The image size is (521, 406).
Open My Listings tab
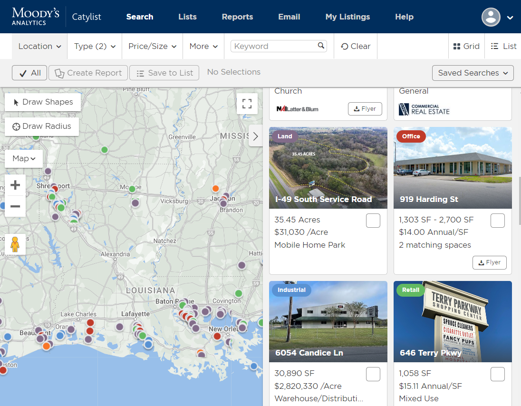[x=347, y=17]
